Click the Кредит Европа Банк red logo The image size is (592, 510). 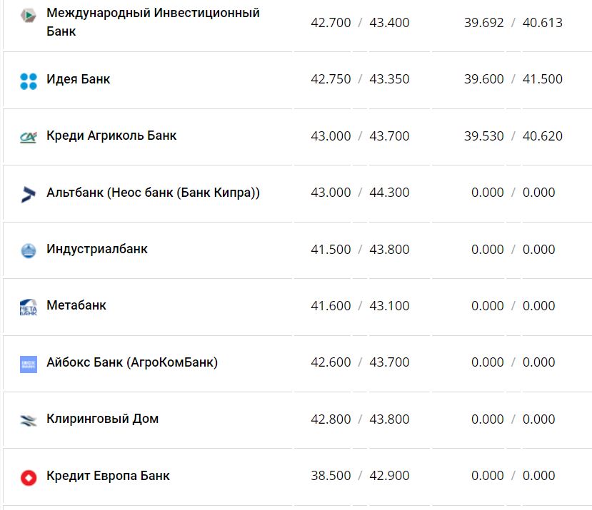click(28, 477)
